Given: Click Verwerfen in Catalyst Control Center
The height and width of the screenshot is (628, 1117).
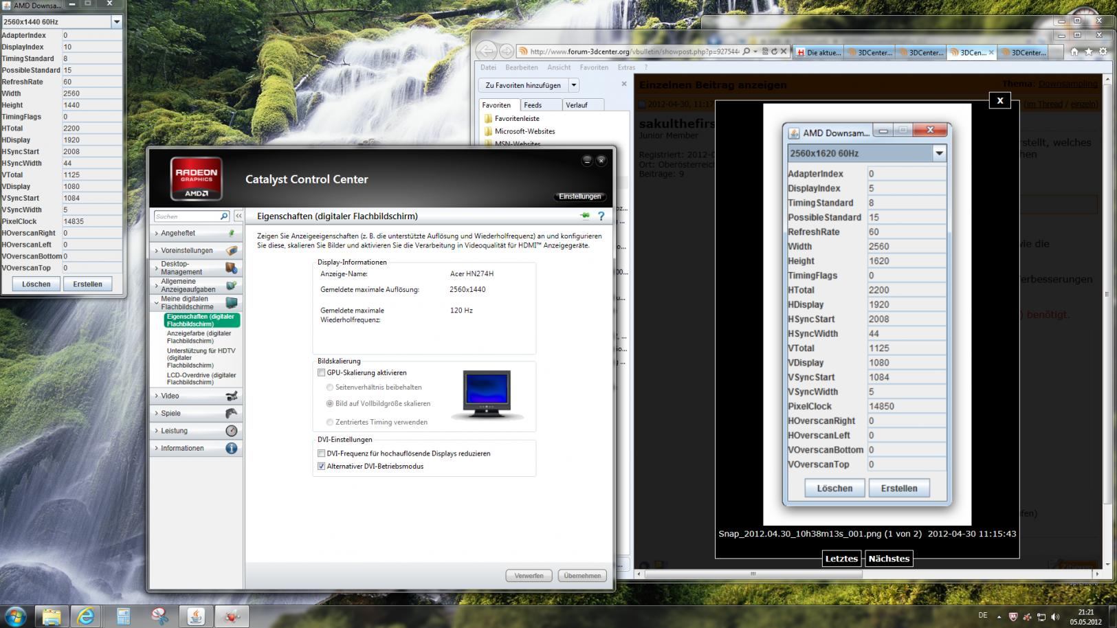Looking at the screenshot, I should pos(529,576).
